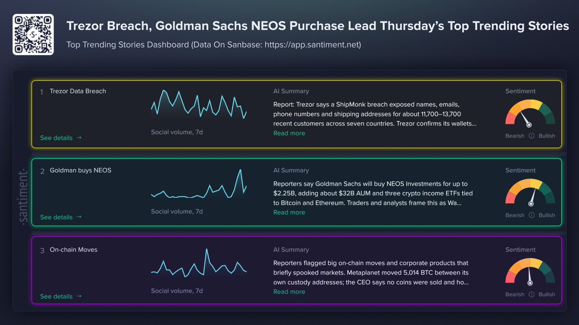Click the info icon under Goldman sentiment gauge
This screenshot has width=579, height=325.
tap(531, 215)
